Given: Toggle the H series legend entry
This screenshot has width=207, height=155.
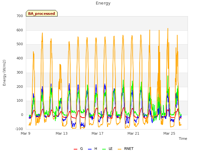Looking at the screenshot, I should click(x=93, y=149).
